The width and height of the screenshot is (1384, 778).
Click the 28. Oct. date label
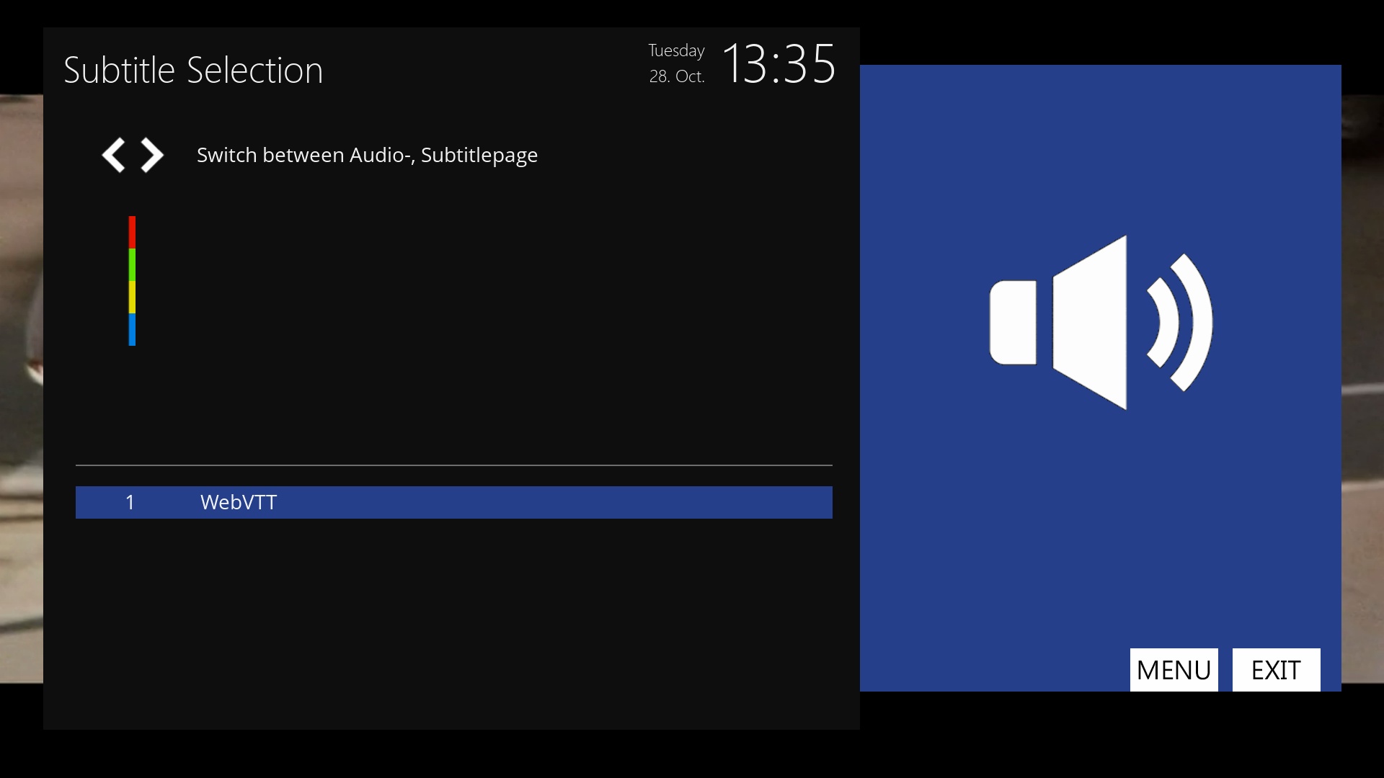pyautogui.click(x=676, y=76)
